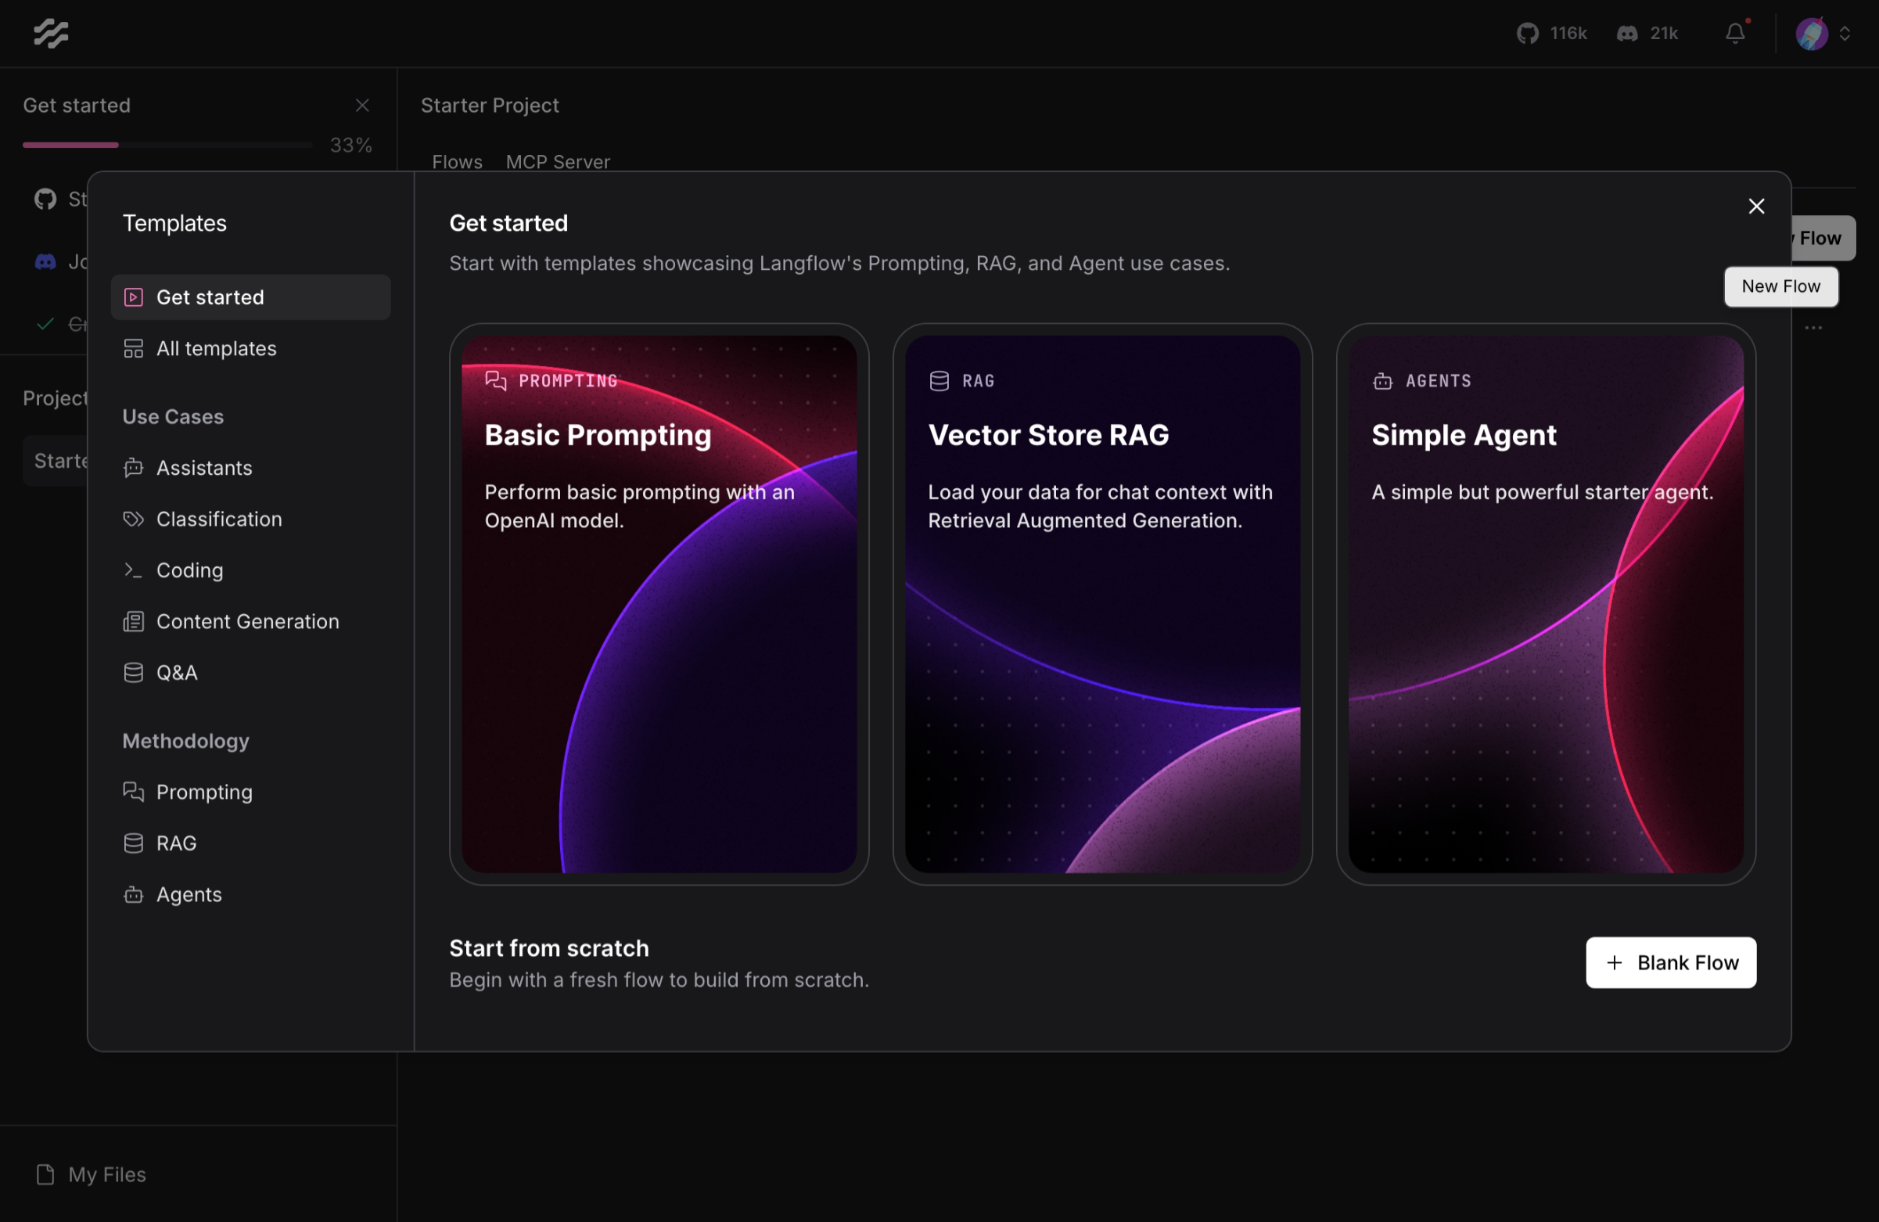The image size is (1879, 1222).
Task: Open My Files via the document icon
Action: 46,1173
